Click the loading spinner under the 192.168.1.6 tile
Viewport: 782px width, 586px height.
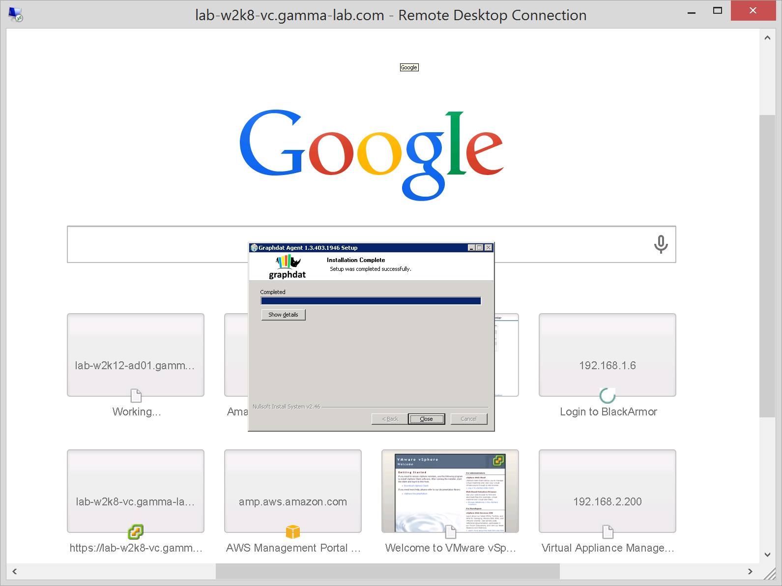point(608,395)
